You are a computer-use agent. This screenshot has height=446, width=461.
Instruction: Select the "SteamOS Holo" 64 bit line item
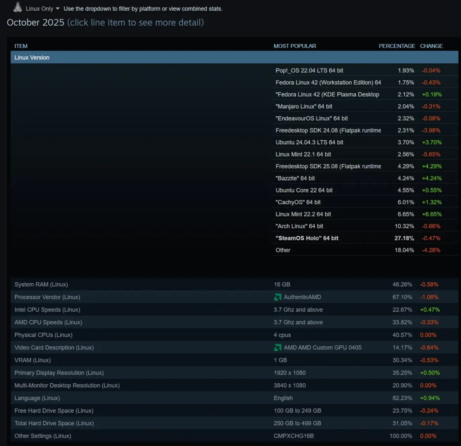pyautogui.click(x=307, y=238)
